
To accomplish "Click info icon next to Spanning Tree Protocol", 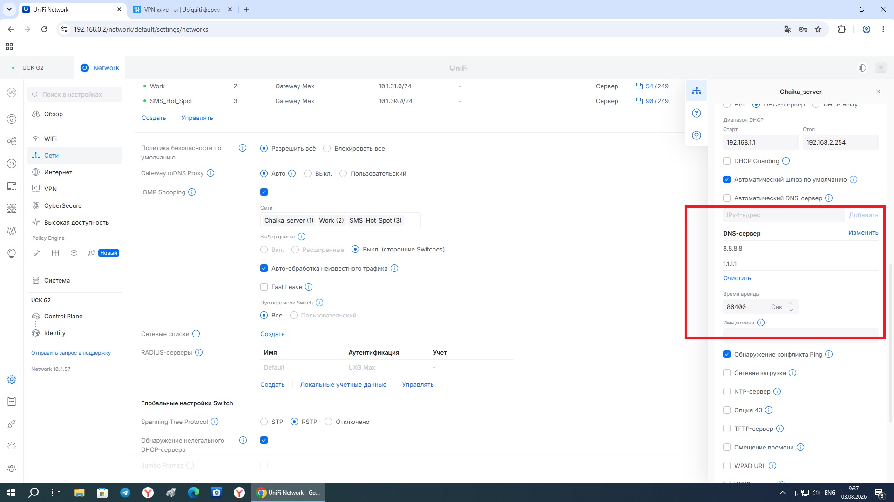I will tap(215, 422).
